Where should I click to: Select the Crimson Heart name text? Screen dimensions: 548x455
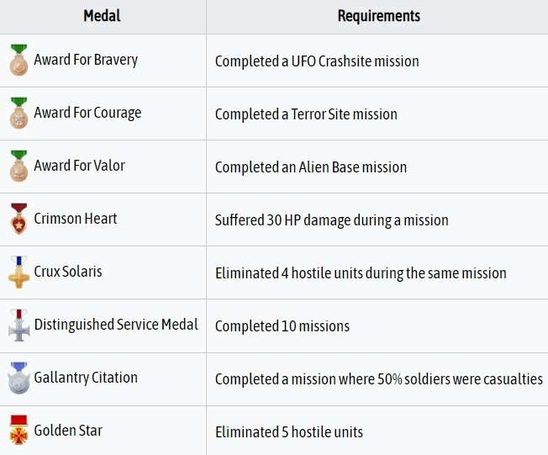click(x=76, y=219)
